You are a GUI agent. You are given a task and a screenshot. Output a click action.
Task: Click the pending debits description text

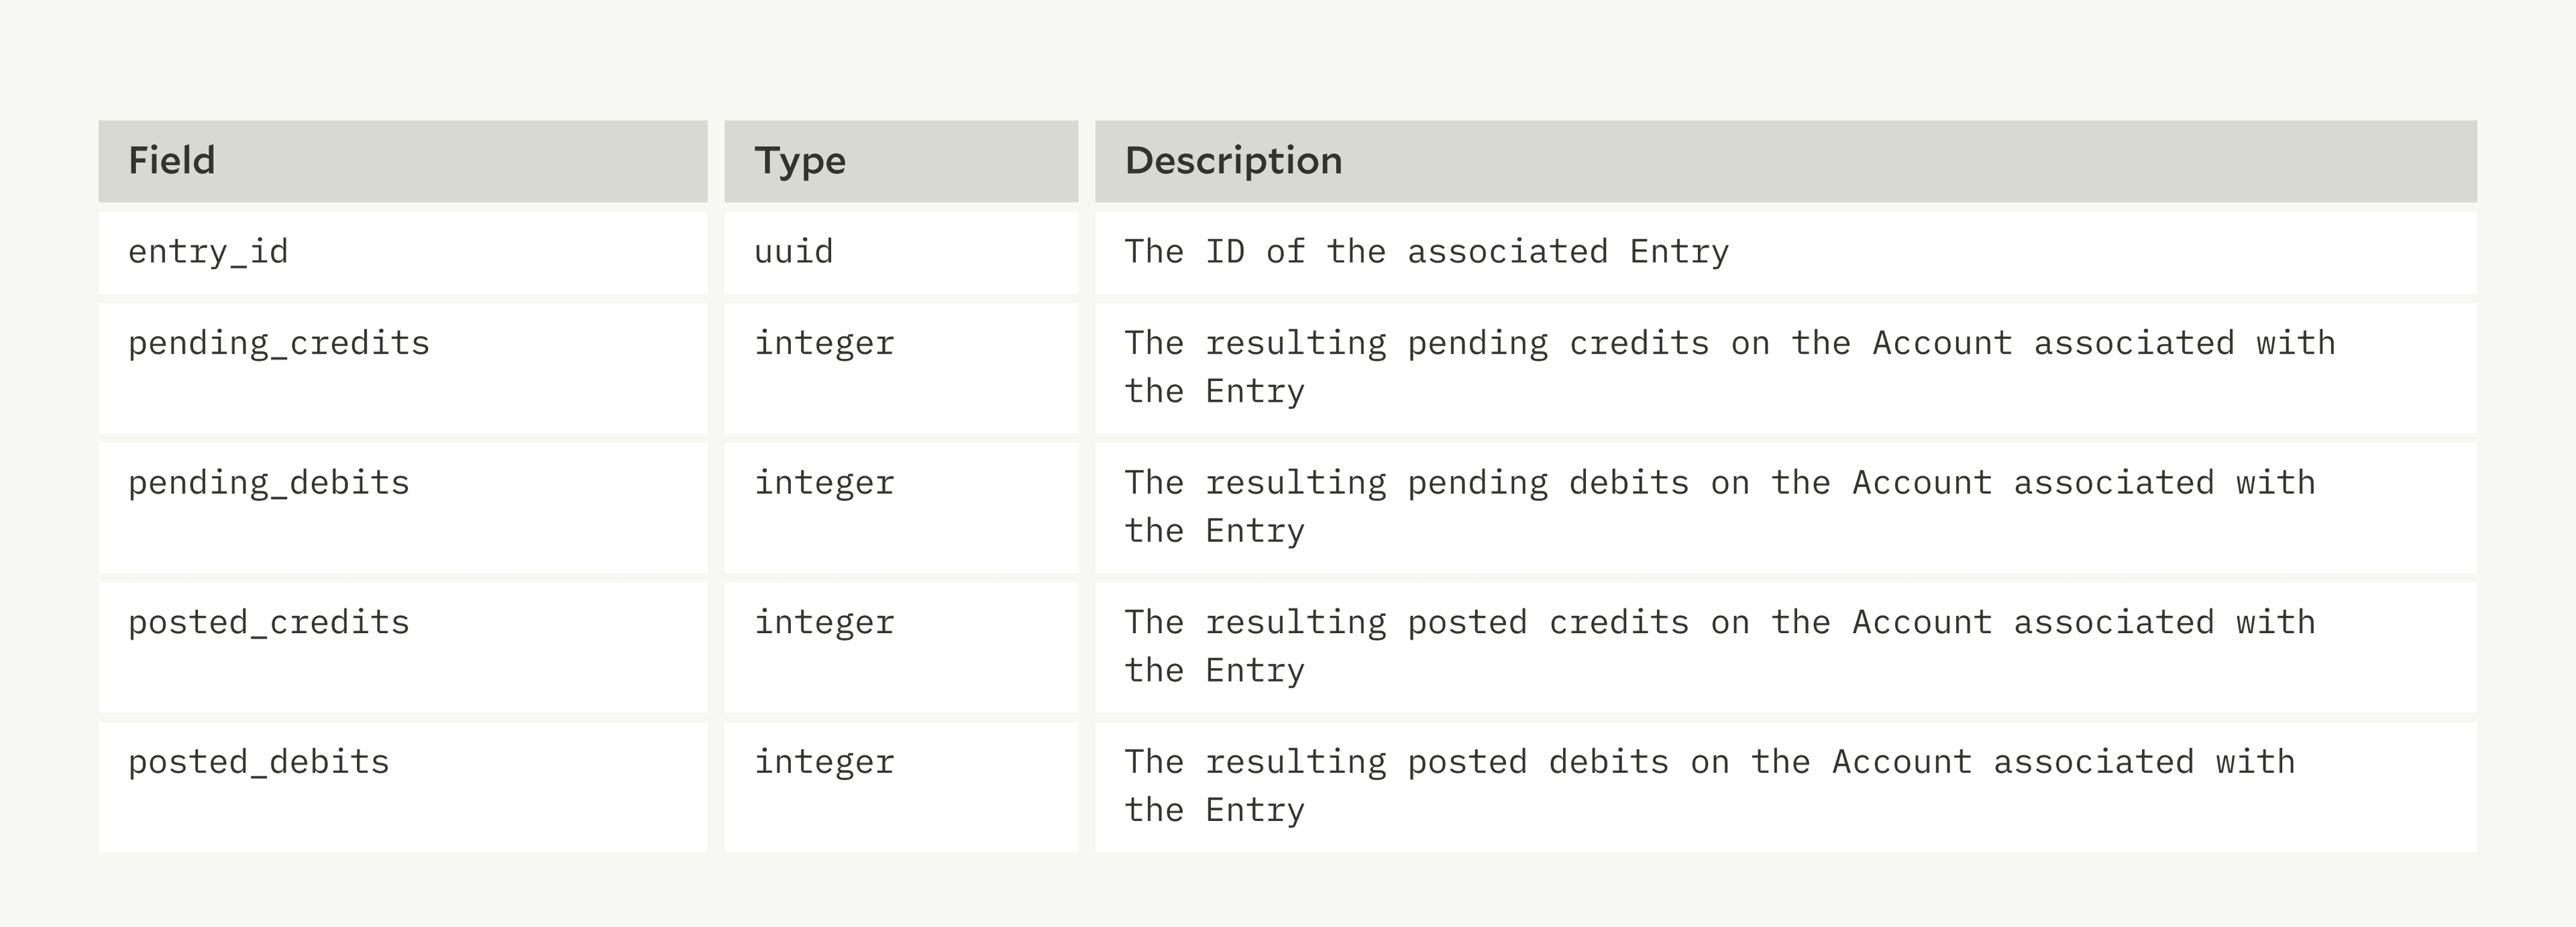click(1719, 507)
